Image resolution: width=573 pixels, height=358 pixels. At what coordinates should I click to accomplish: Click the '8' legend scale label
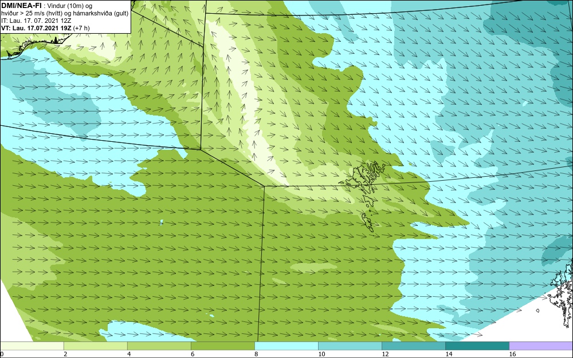pos(256,354)
